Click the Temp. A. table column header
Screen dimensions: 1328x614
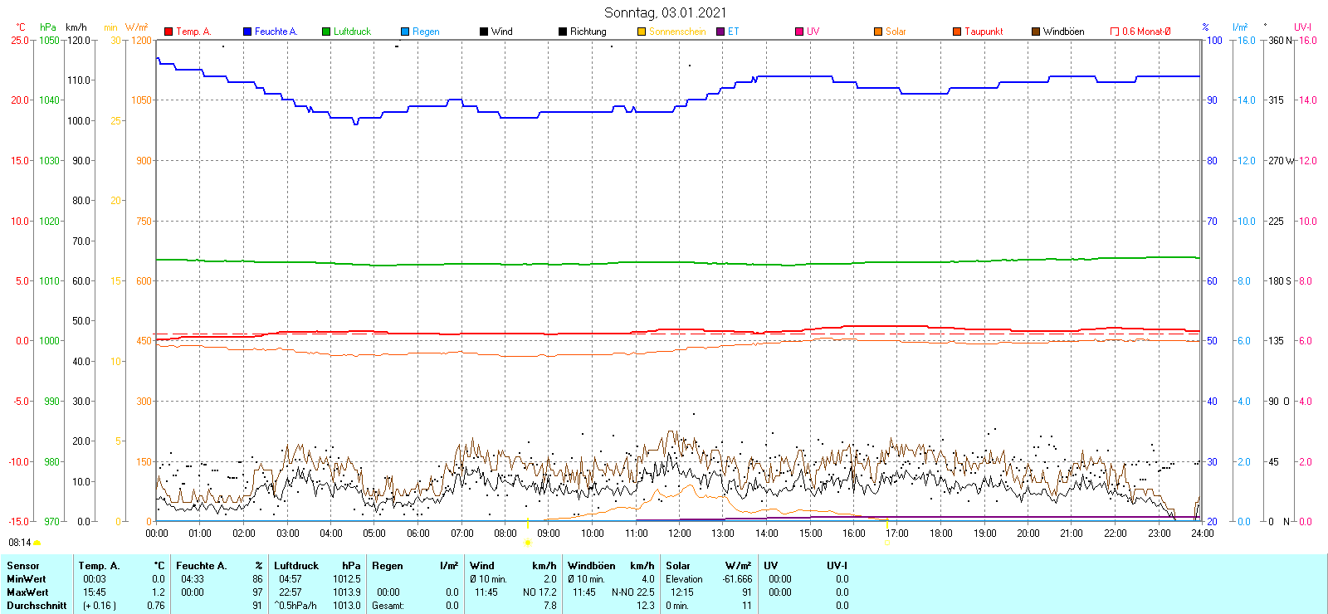(x=99, y=566)
